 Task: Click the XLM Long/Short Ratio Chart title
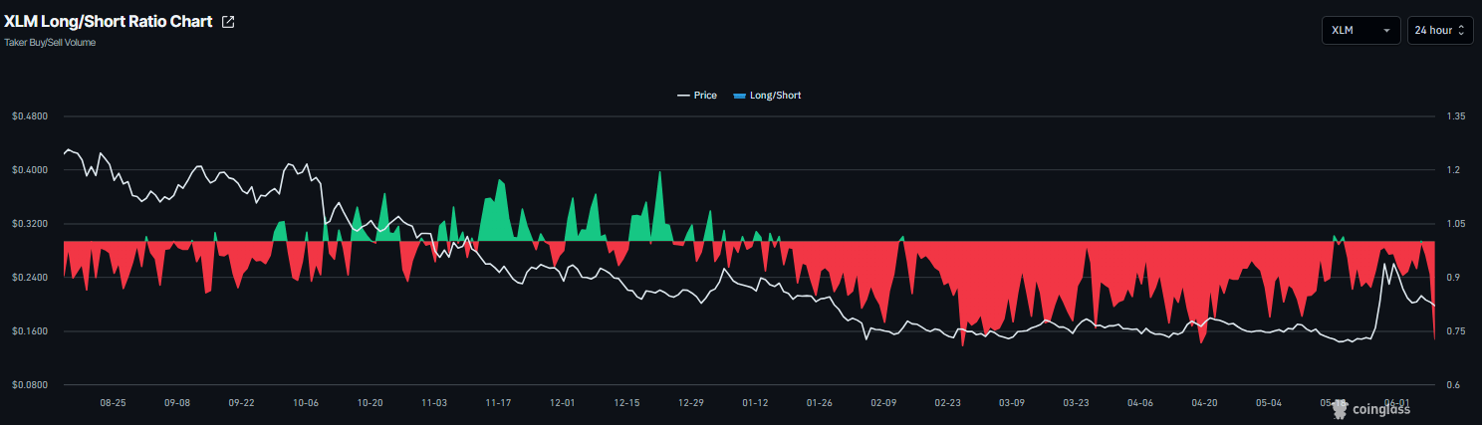[109, 21]
